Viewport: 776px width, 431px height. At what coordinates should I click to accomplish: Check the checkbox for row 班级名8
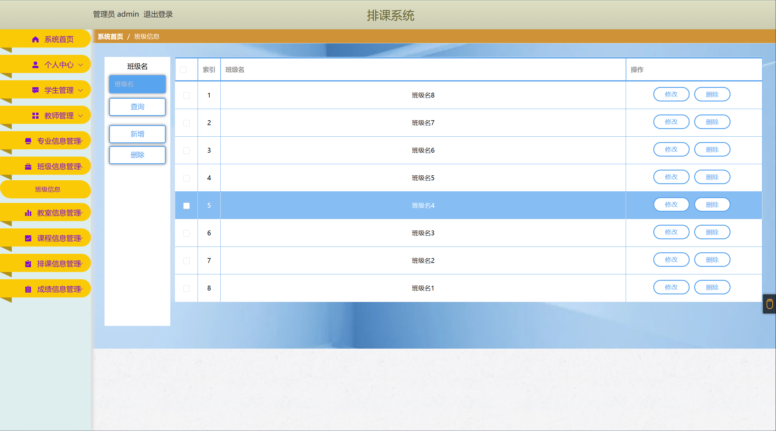coord(187,95)
